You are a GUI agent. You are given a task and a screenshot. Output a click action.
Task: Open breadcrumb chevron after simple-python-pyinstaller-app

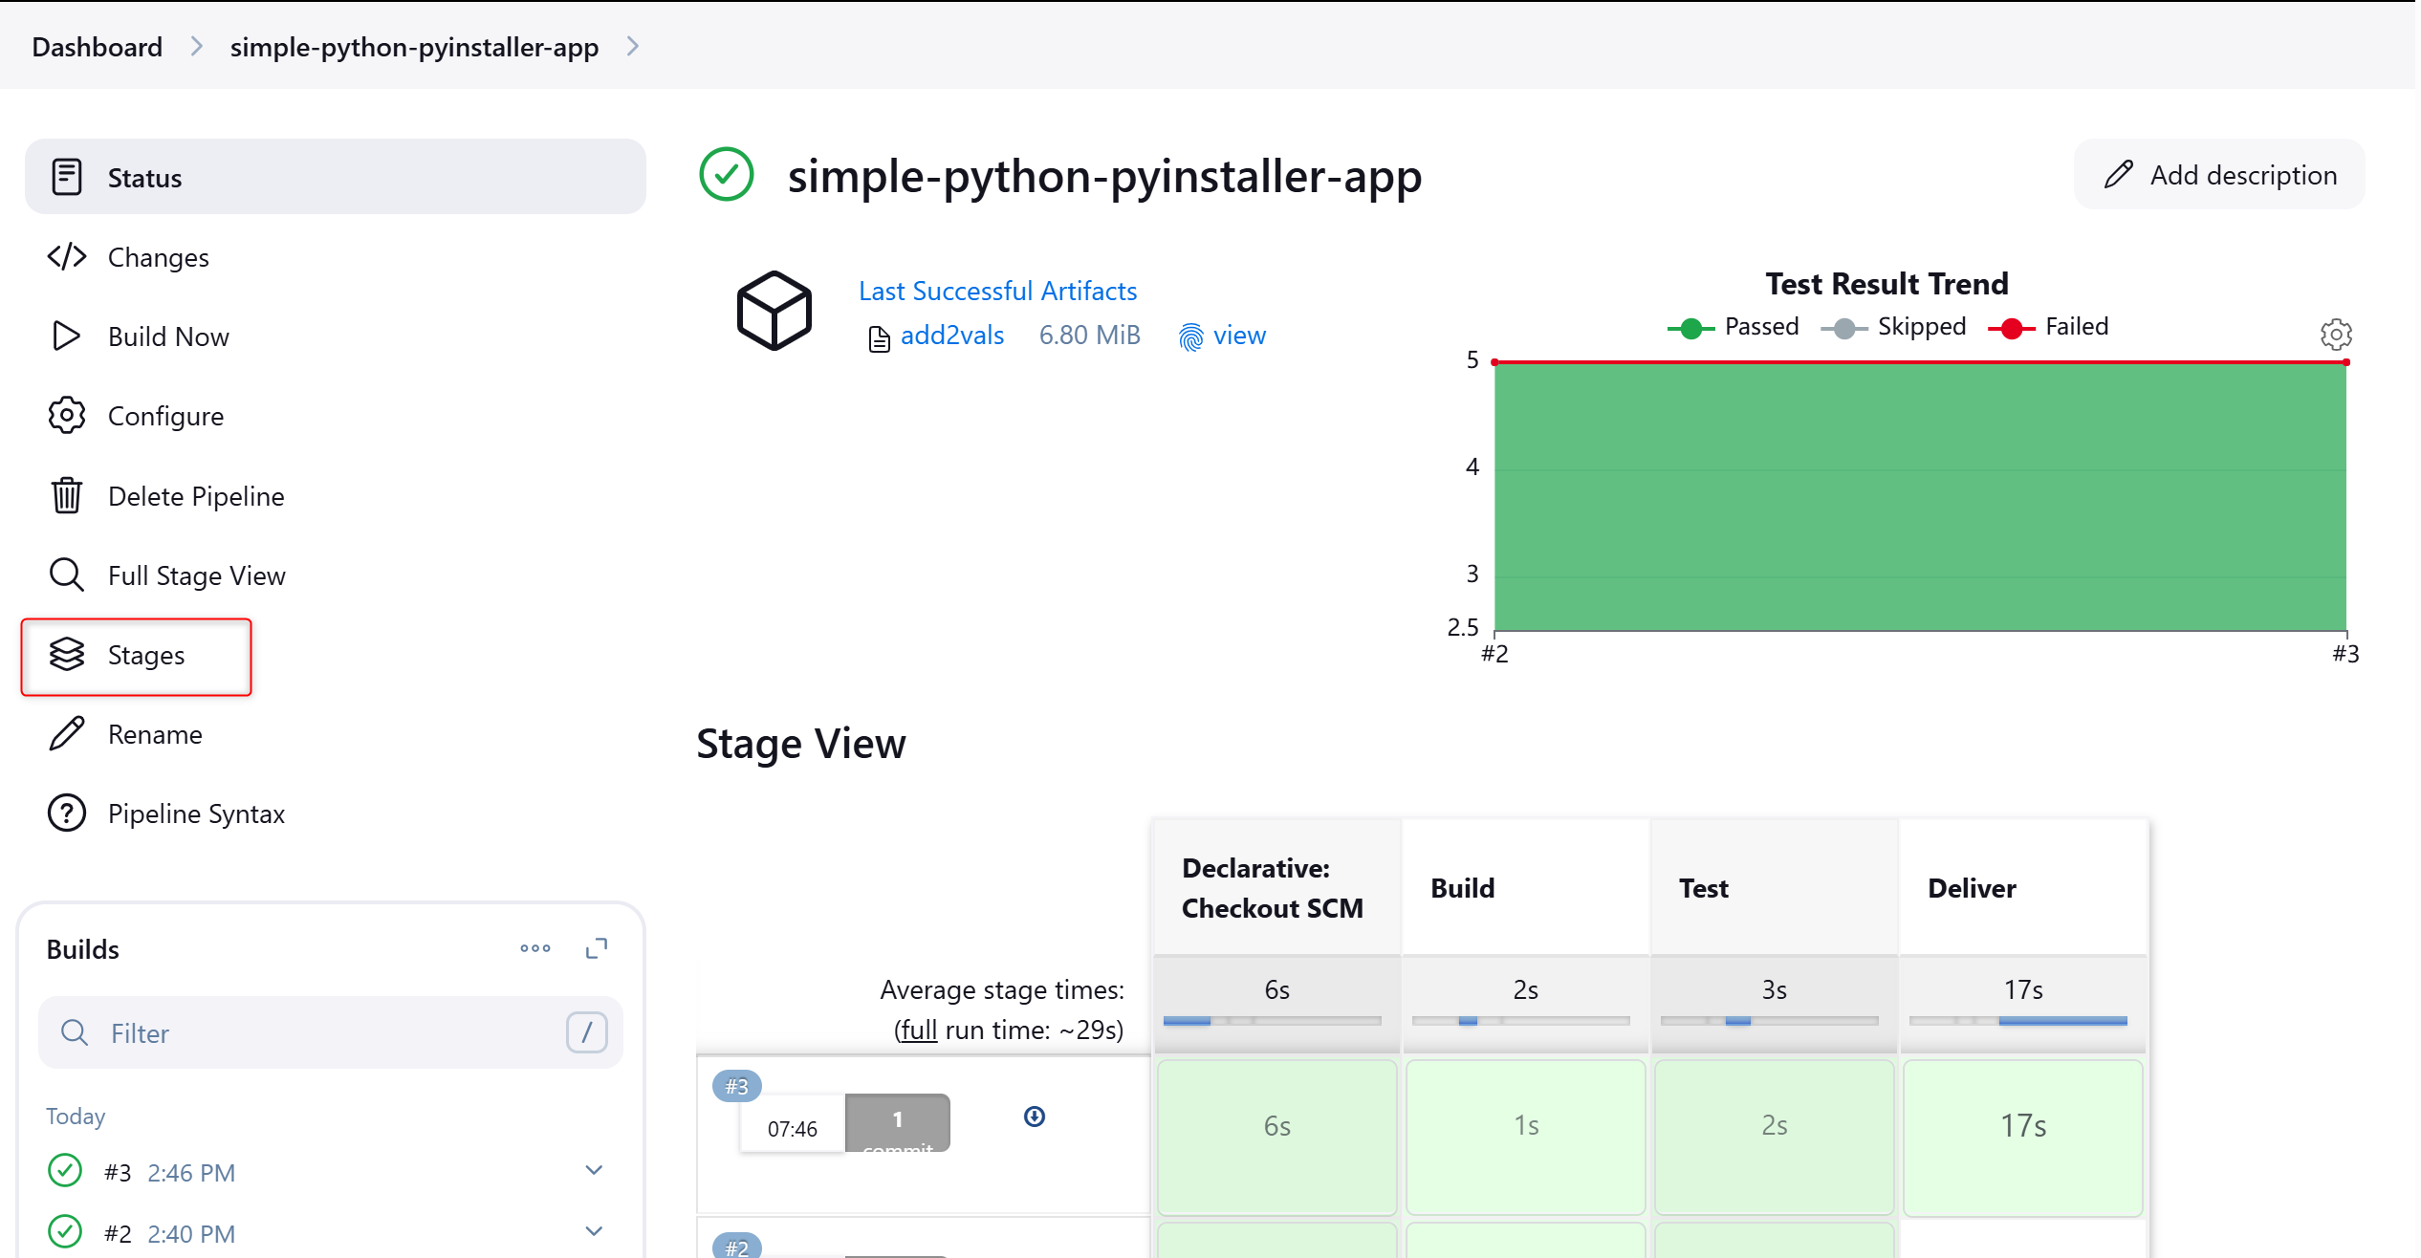633,46
